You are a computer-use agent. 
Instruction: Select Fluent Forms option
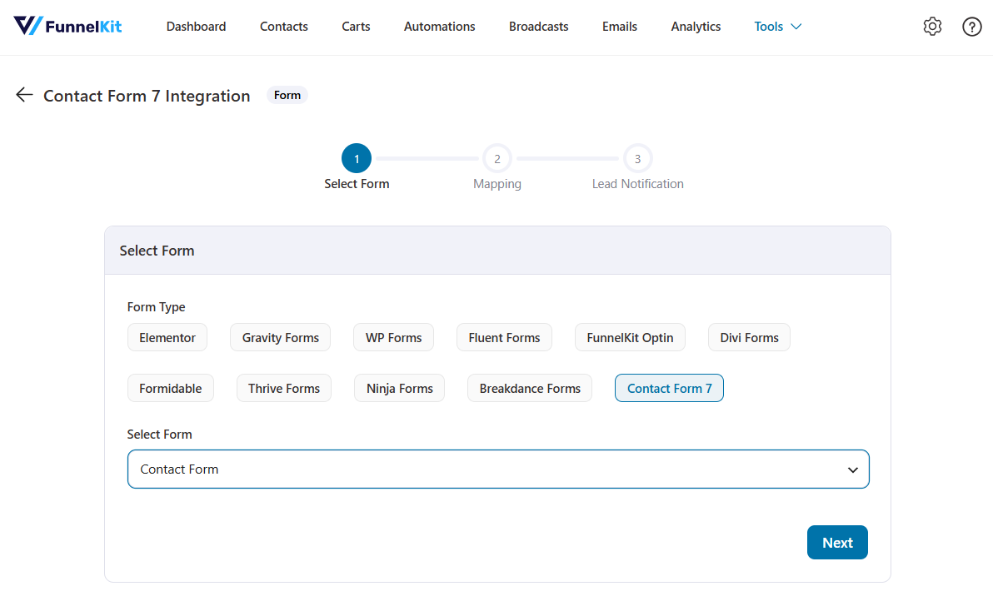504,337
